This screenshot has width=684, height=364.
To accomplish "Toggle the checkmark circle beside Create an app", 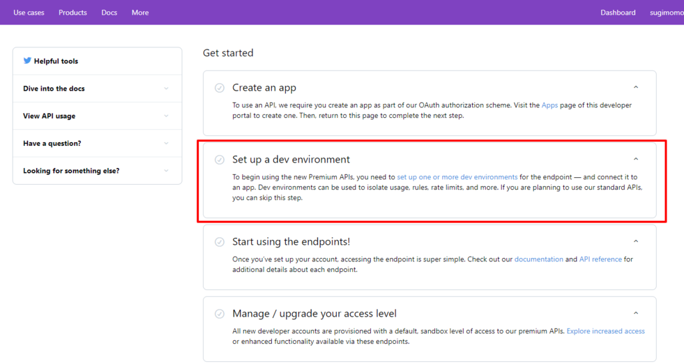I will (219, 88).
